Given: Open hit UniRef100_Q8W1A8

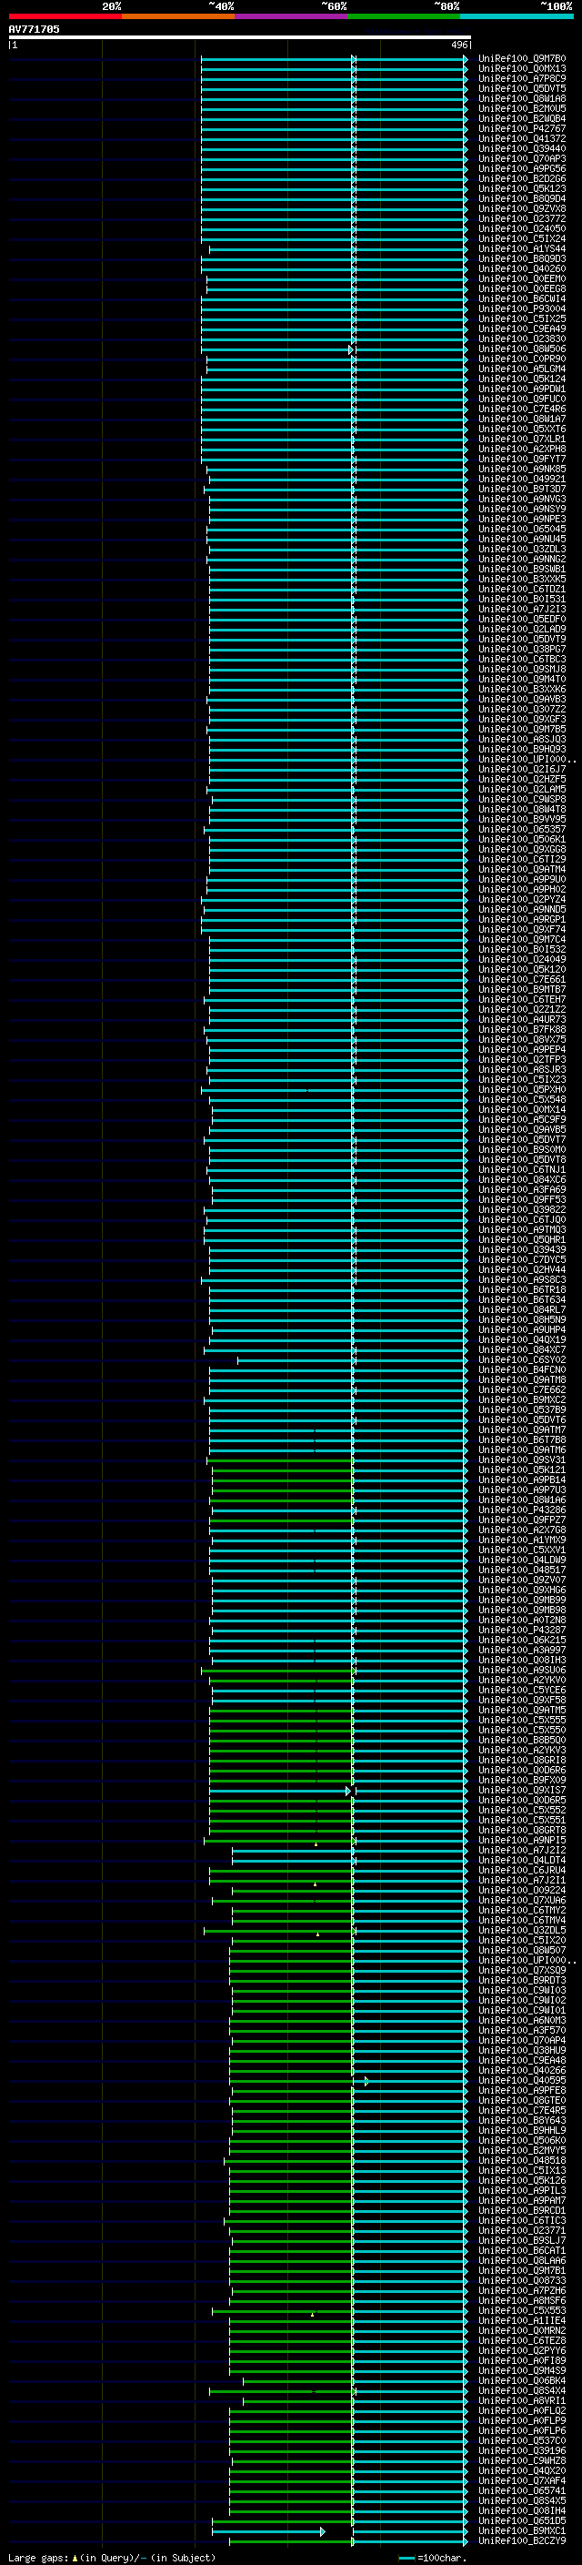Looking at the screenshot, I should 522,98.
